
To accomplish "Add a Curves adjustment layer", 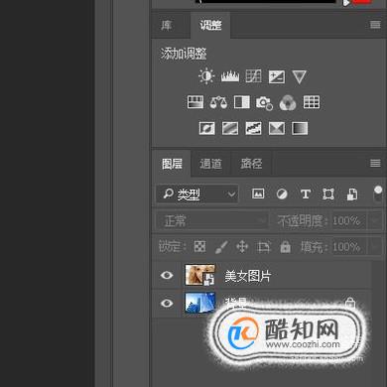I will (254, 76).
